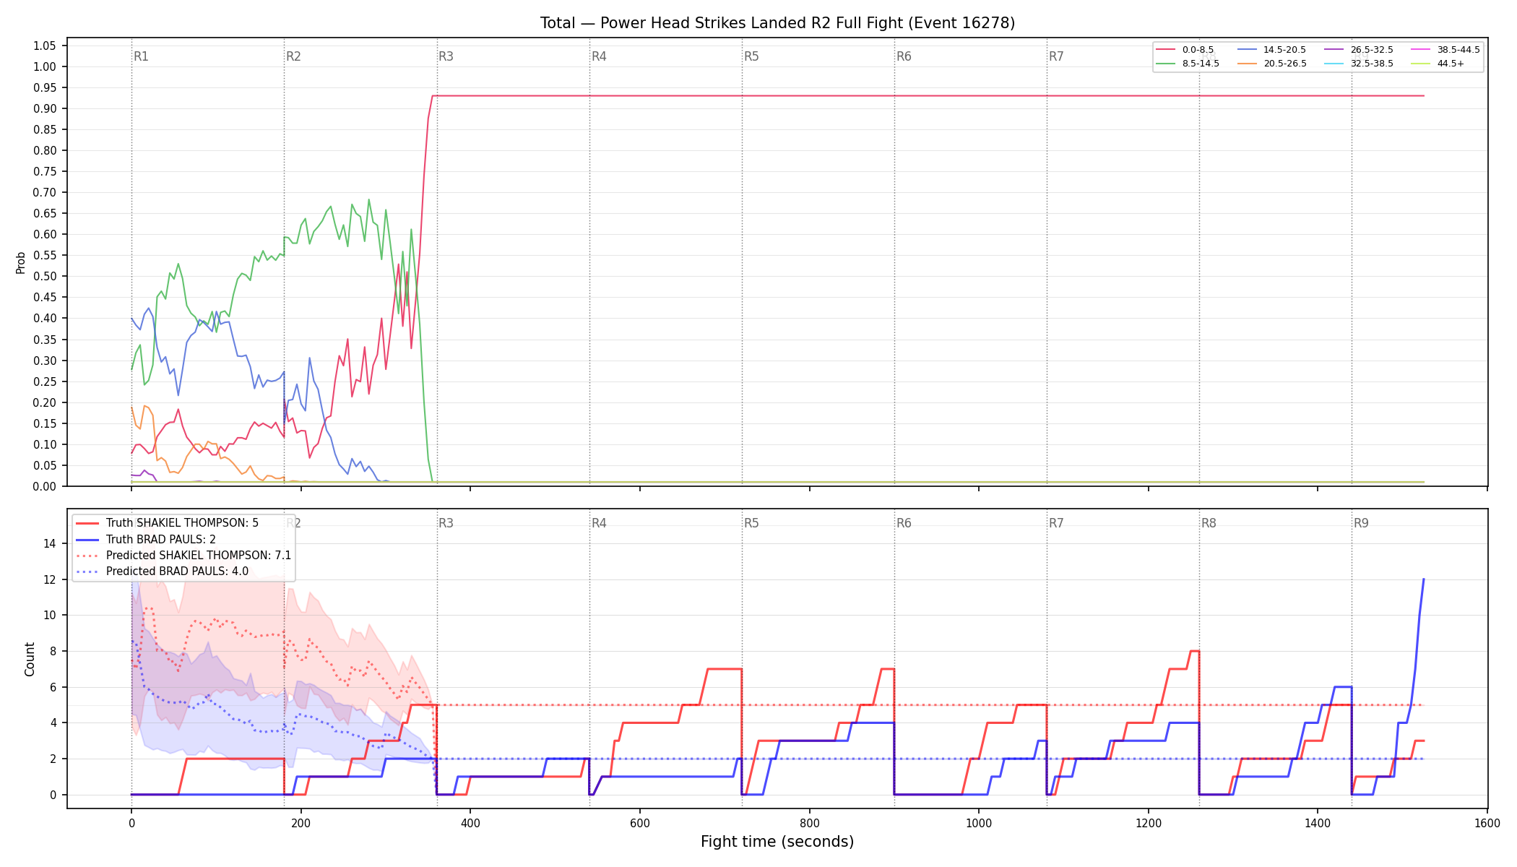Viewport: 1517px width, 867px height.
Task: Click the R6 round marker in the count chart
Action: [904, 523]
